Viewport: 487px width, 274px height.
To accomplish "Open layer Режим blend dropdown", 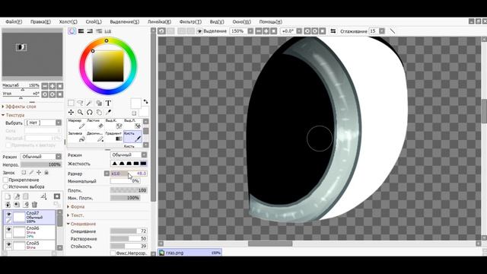I will 59,157.
